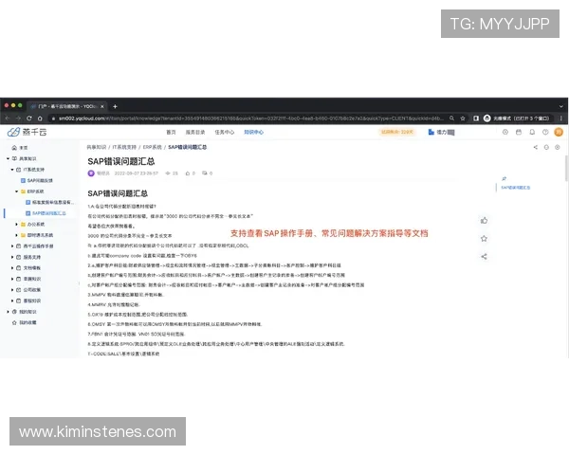Collapse the IT系统支持 tree node
Viewport: 569px width, 455px height.
point(12,170)
